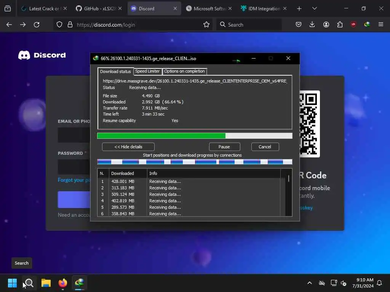390x292 pixels.
Task: Click the IDM extension toolbar icon
Action: tap(367, 25)
